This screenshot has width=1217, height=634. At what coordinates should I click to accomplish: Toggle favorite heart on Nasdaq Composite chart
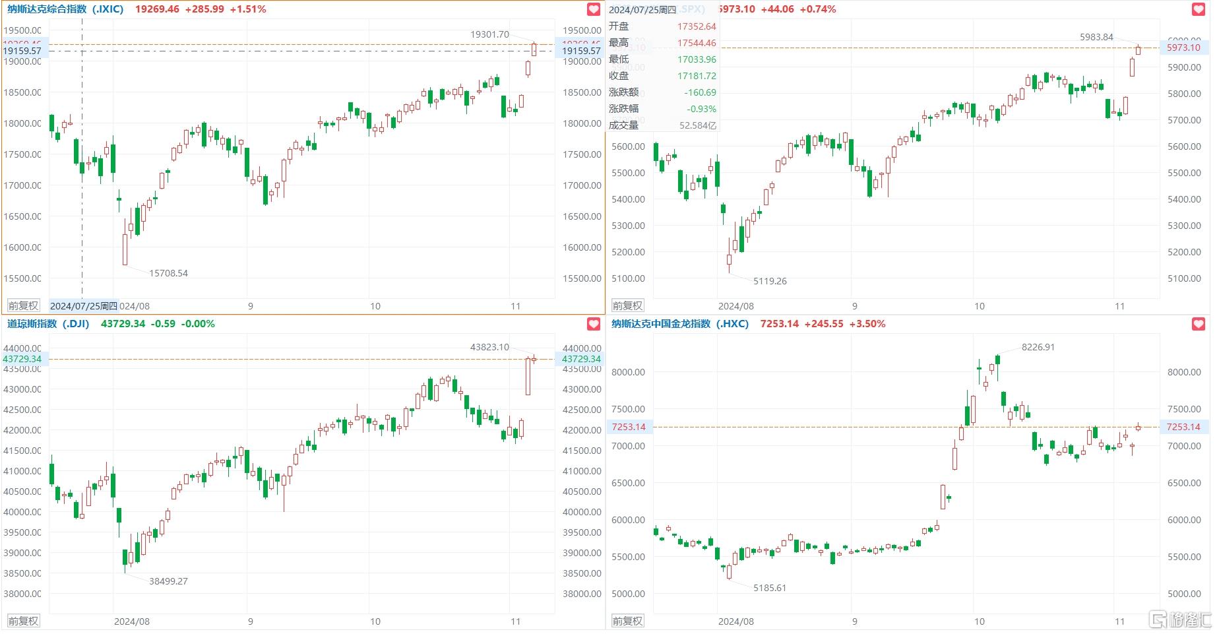[594, 10]
